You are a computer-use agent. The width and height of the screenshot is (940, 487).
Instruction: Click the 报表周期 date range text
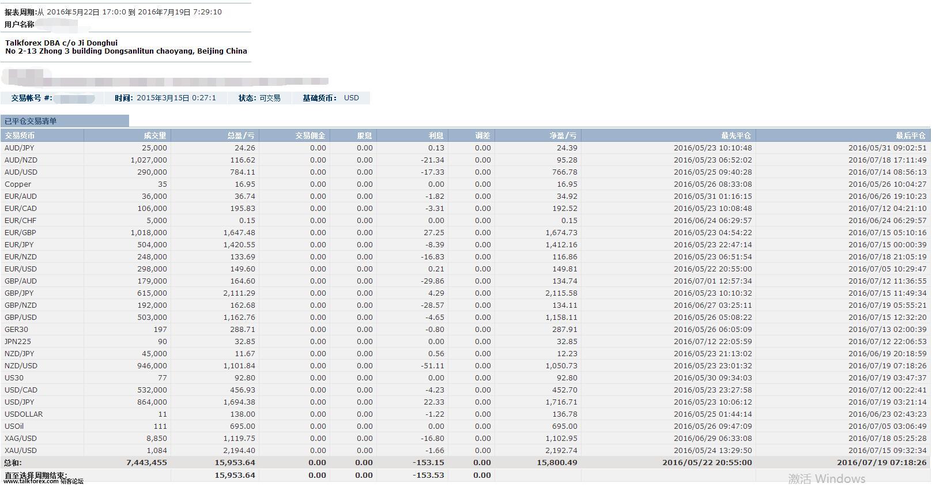coord(113,12)
